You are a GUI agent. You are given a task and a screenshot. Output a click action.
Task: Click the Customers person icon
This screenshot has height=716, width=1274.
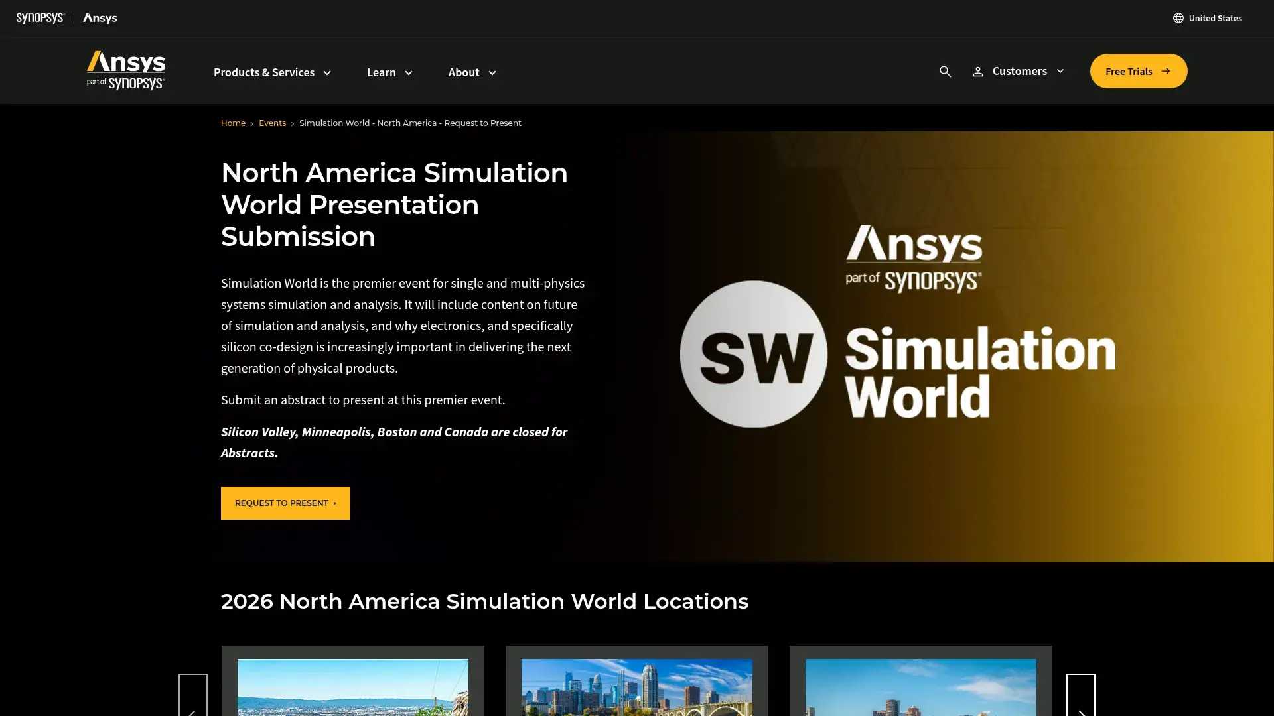click(978, 72)
